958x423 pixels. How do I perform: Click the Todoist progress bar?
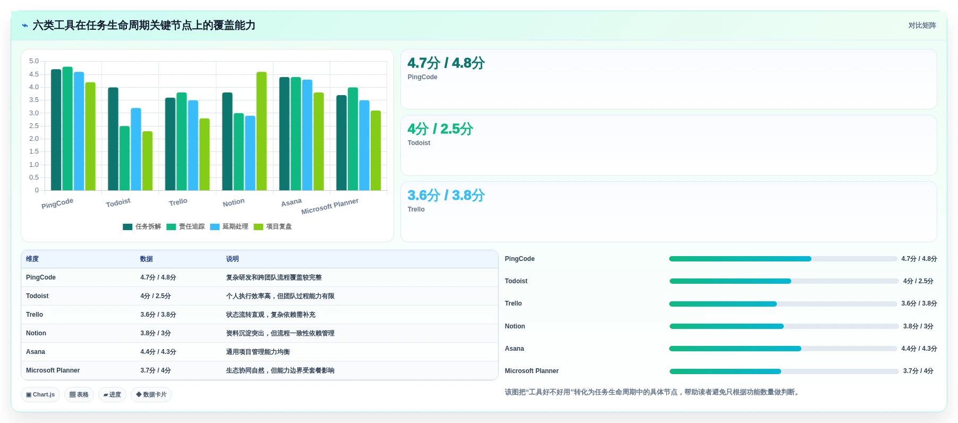[x=784, y=281]
